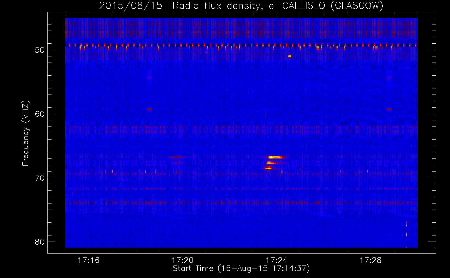Click the bright yellow burst near 17:24 at 67 MHz
Screen dimensions: 450x278
pyautogui.click(x=276, y=157)
